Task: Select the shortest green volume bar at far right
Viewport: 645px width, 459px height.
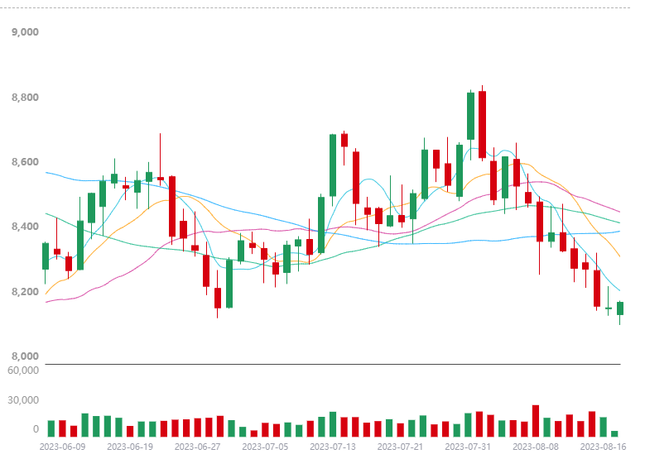Action: pyautogui.click(x=614, y=433)
